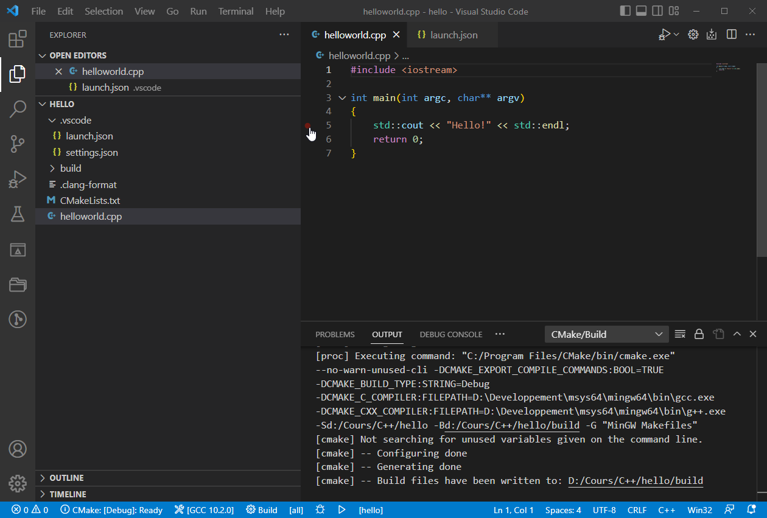Screen dimensions: 767x518
Task: Click the download-into-tray editor icon
Action: click(712, 35)
